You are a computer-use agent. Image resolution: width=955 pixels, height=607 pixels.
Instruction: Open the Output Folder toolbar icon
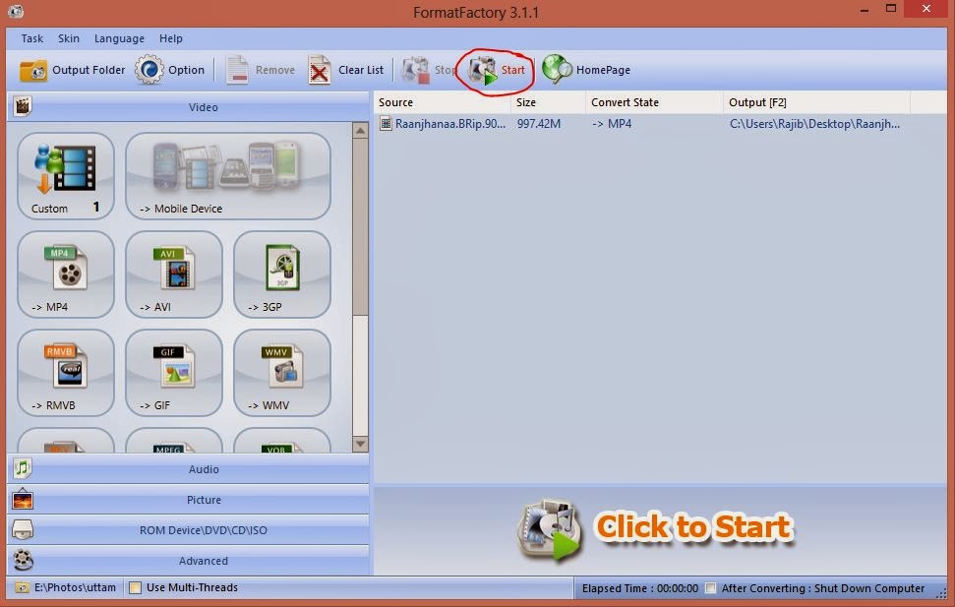tap(32, 71)
